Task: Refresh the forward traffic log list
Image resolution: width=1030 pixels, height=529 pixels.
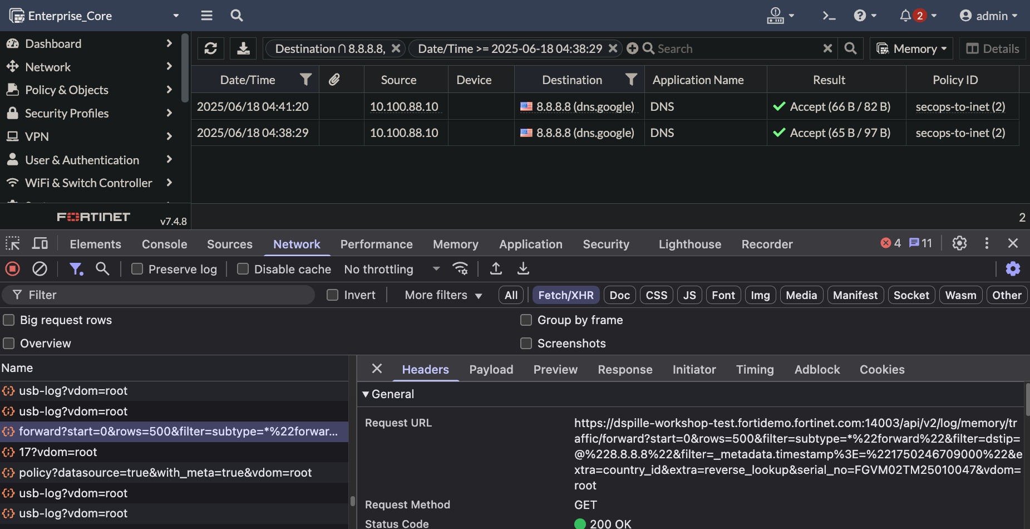Action: [x=211, y=48]
